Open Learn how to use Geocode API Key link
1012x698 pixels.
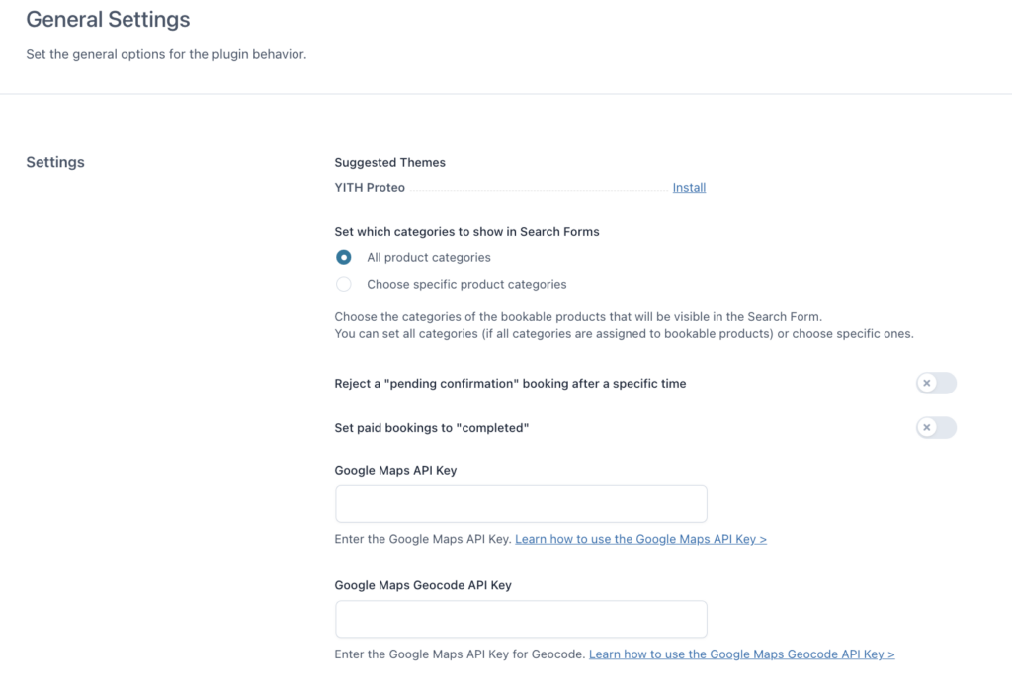[x=741, y=654]
